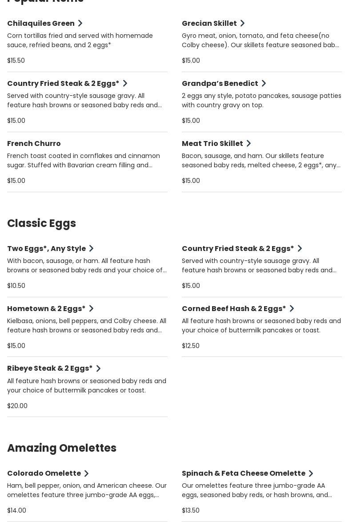The height and width of the screenshot is (522, 349).
Task: Expand Spinach & Feta Cheese Omelette via its chevron
Action: pyautogui.click(x=311, y=473)
